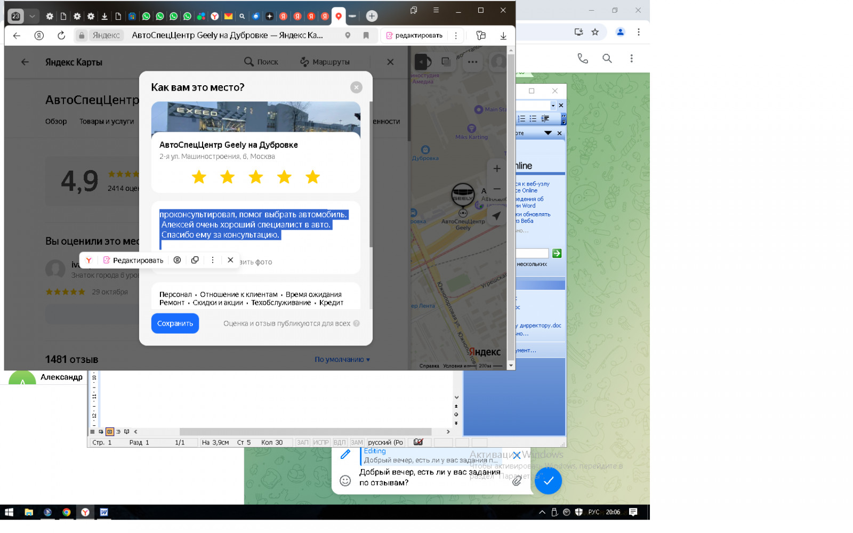This screenshot has height=533, width=853.
Task: Open Windows Start menu
Action: coord(9,512)
